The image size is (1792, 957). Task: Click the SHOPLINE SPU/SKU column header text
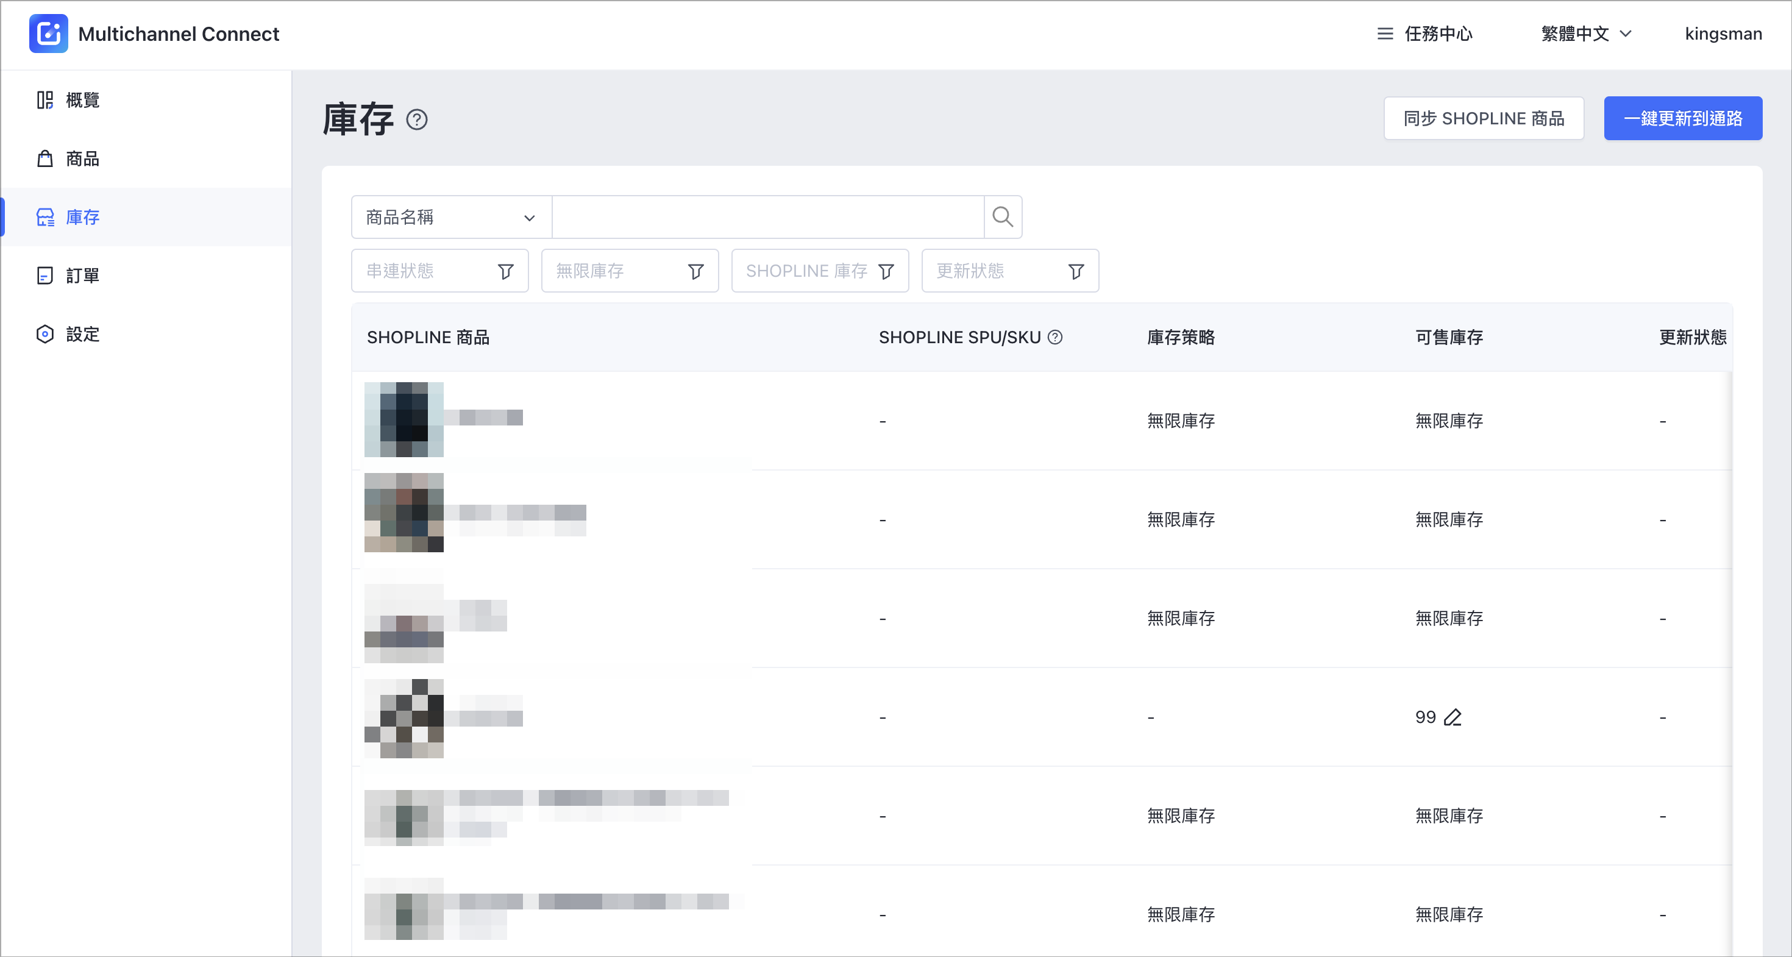point(959,337)
